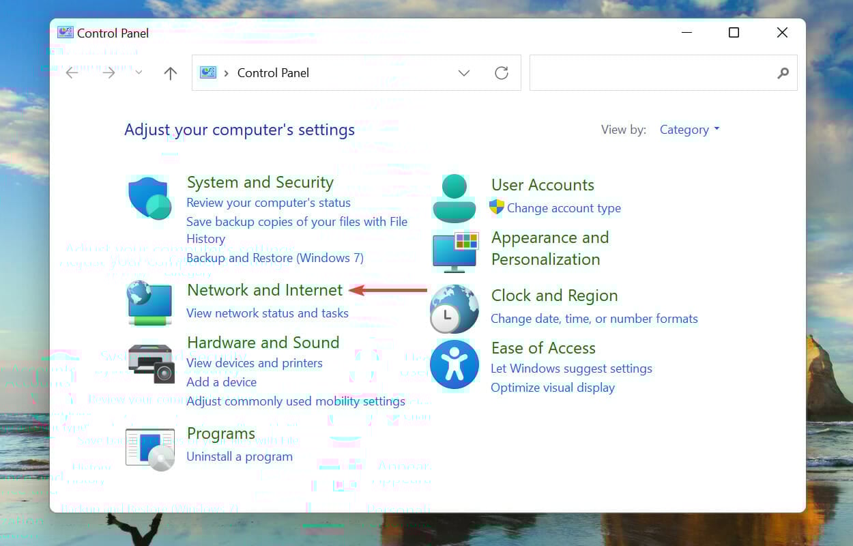Click the Hardware and Sound printer icon
Screen dimensions: 853x546
151,363
